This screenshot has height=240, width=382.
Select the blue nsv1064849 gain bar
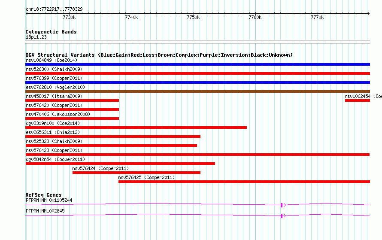[197, 64]
